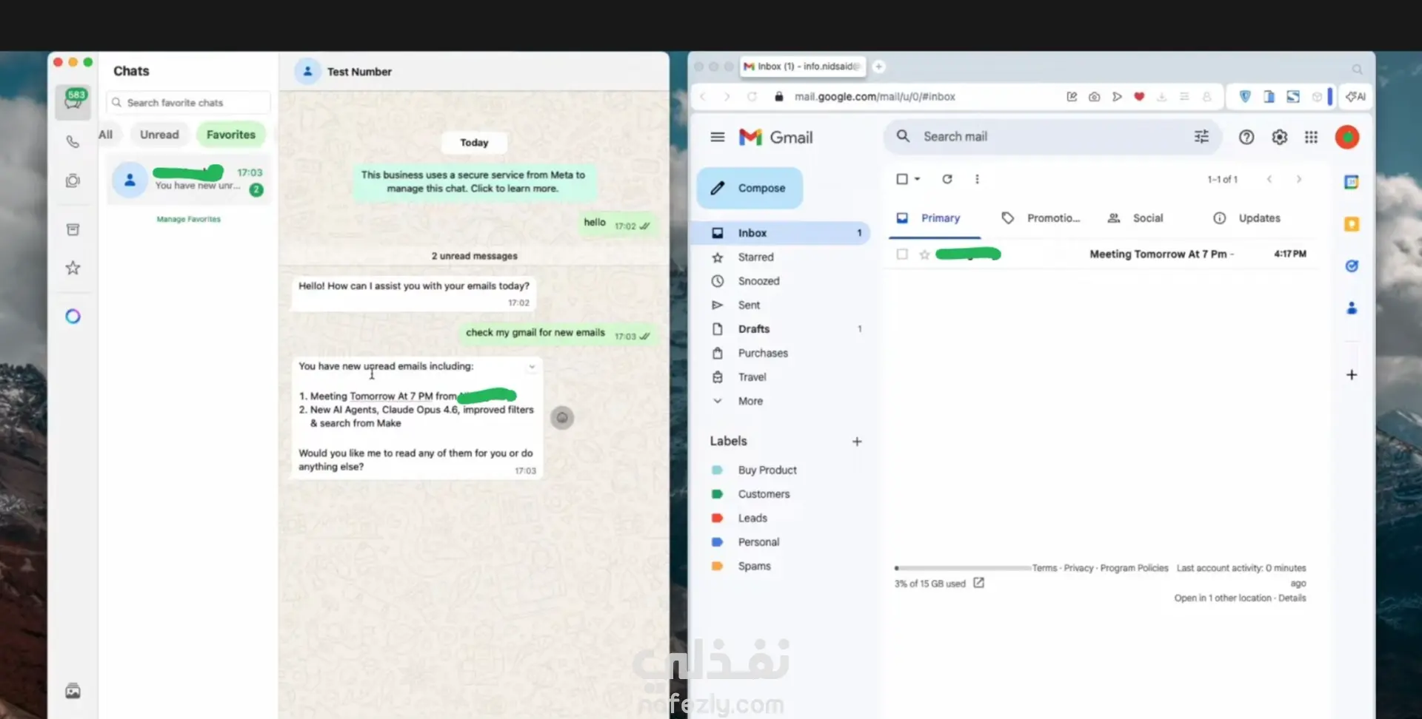Screen dimensions: 1422x719
Task: Open the AI button in browser toolbar
Action: 1355,97
